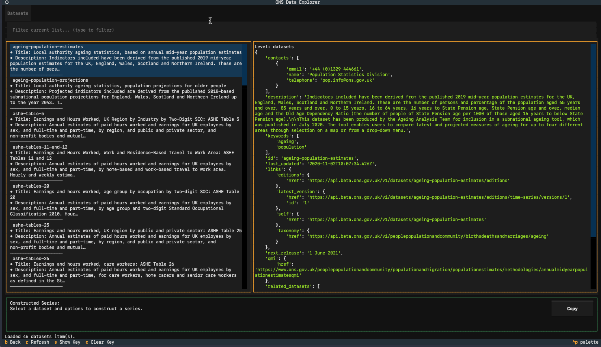This screenshot has height=347, width=601.
Task: Click Back in the footer
Action: (13, 342)
